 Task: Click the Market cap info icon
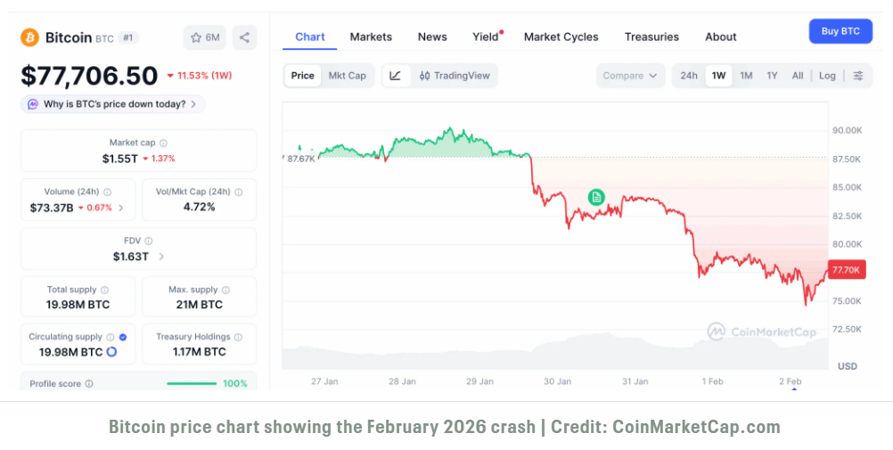[163, 143]
